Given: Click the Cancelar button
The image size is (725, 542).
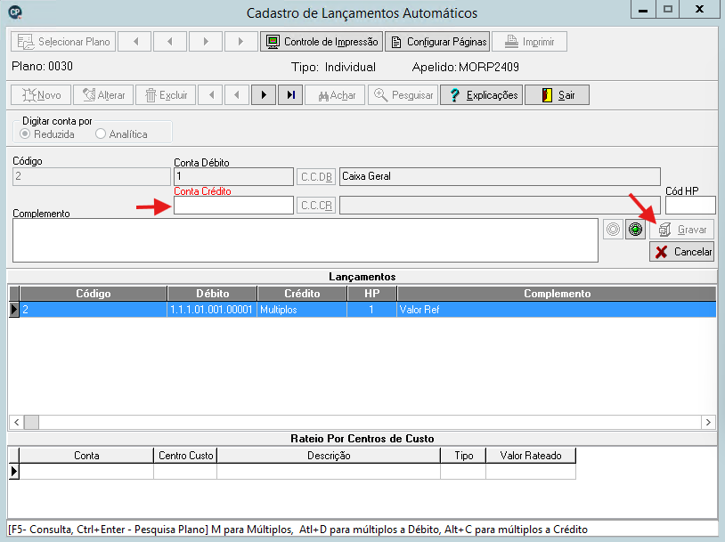Looking at the screenshot, I should 681,252.
